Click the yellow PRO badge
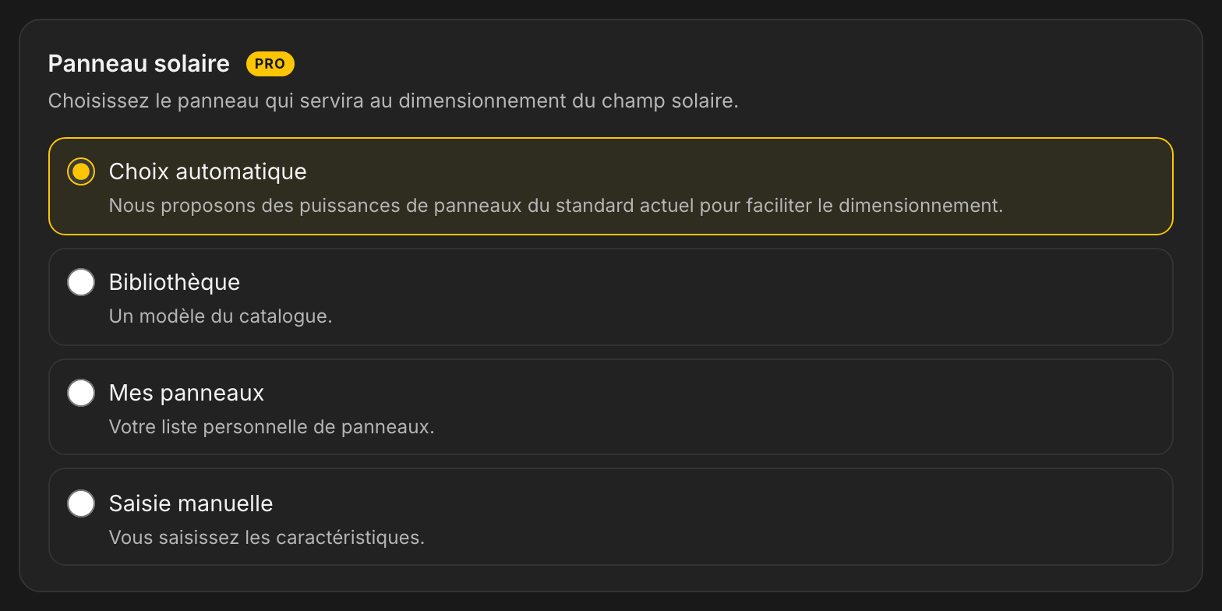The width and height of the screenshot is (1222, 611). (x=270, y=64)
